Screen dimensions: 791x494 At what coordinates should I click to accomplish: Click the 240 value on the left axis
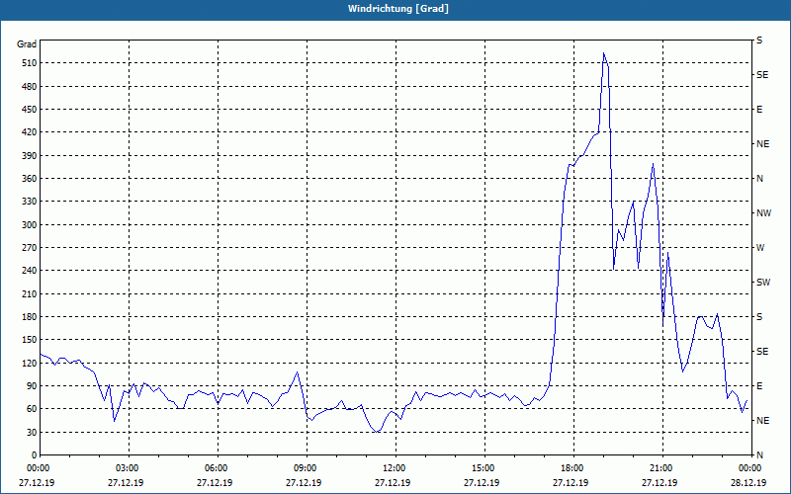click(28, 270)
